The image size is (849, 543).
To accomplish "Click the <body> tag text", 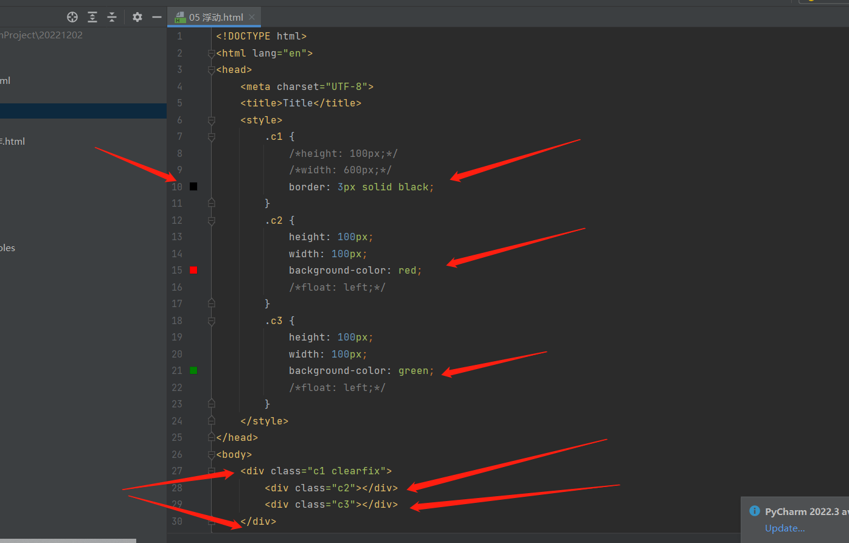I will 234,455.
